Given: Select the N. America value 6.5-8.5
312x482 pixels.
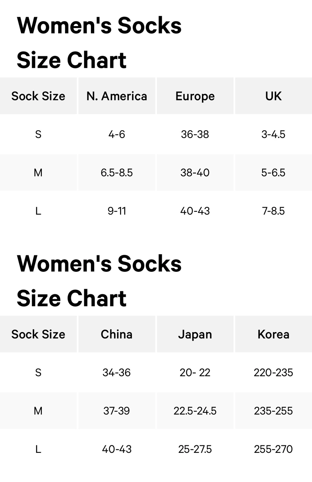Looking at the screenshot, I should (x=117, y=173).
